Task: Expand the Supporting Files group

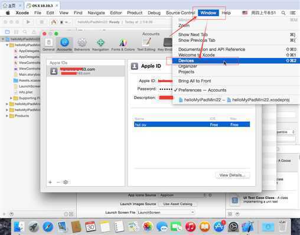Action: click(11, 98)
